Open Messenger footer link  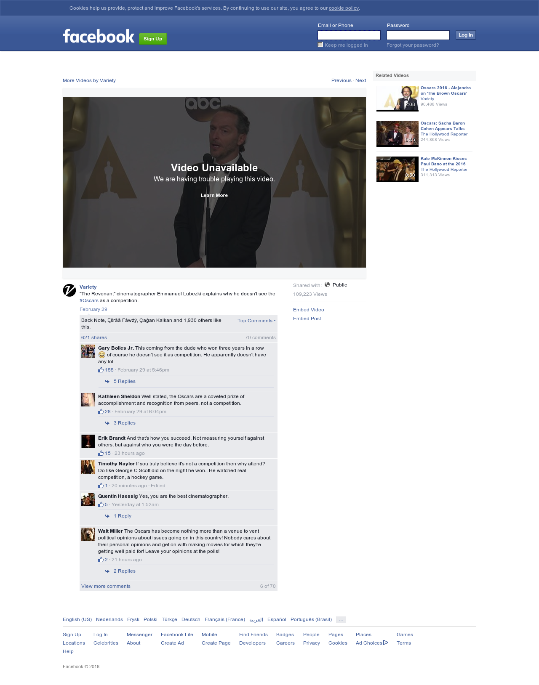pos(139,635)
